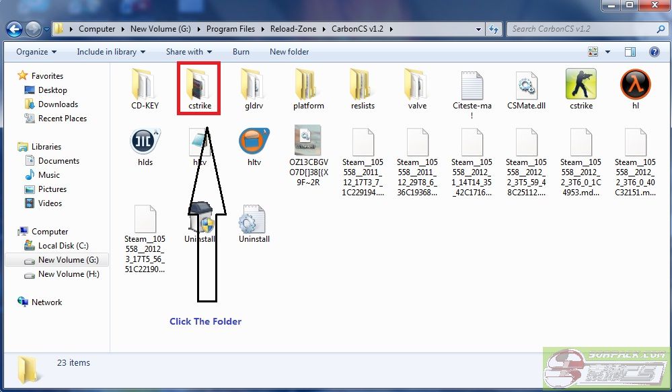Toggle the preview pane button
Image resolution: width=672 pixels, height=392 pixels.
[630, 52]
